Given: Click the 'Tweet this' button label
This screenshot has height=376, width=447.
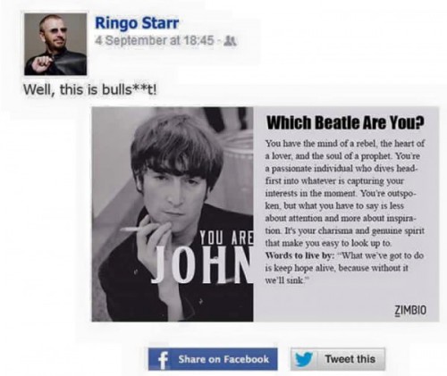Looking at the screenshot, I should (350, 359).
